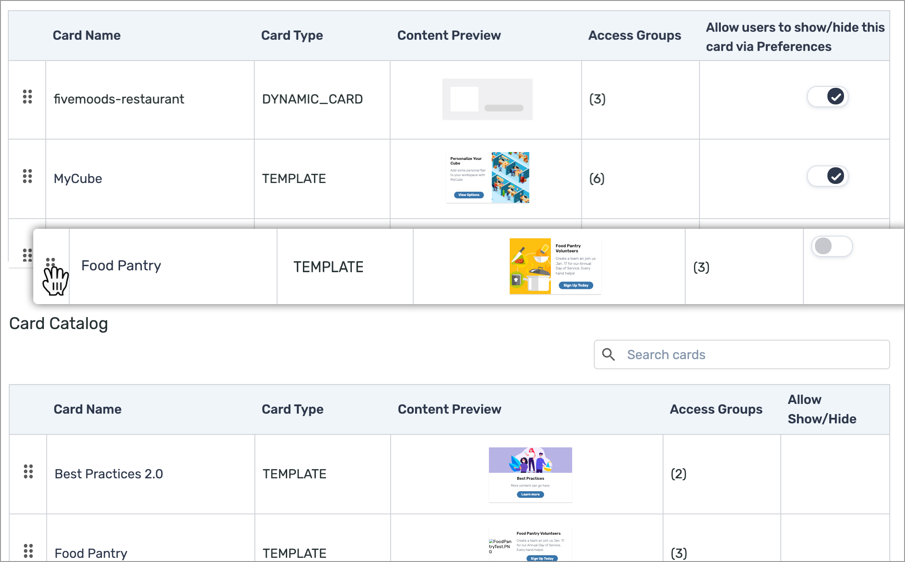This screenshot has width=905, height=562.
Task: Select Food Pantry name in Card Catalog
Action: point(91,553)
